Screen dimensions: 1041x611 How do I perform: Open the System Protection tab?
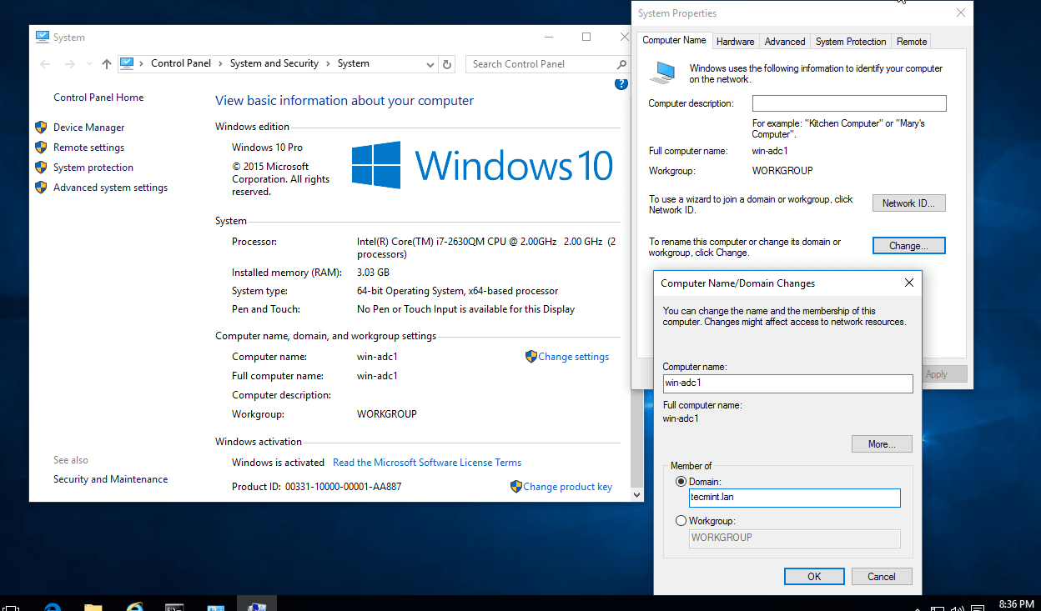pyautogui.click(x=850, y=41)
